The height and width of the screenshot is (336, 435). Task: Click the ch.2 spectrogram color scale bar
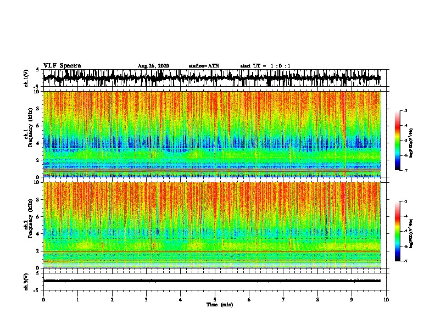coord(398,231)
